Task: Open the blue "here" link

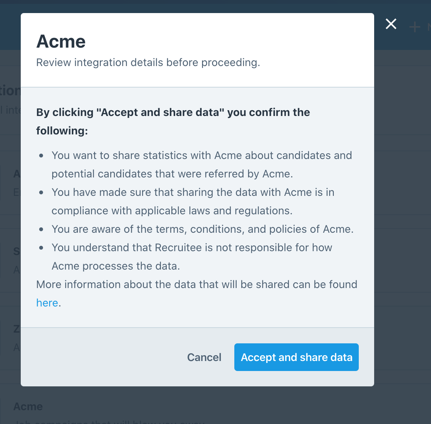Action: [x=47, y=303]
